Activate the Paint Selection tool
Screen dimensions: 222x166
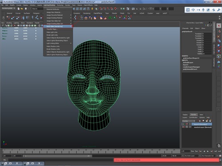pyautogui.click(x=219, y=36)
